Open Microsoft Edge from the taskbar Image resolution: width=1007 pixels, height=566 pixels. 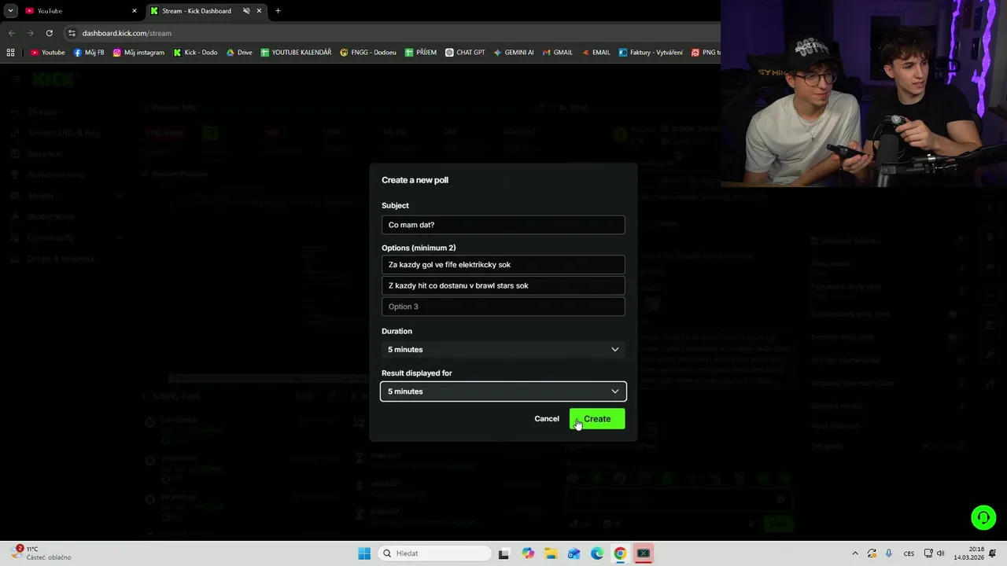597,553
